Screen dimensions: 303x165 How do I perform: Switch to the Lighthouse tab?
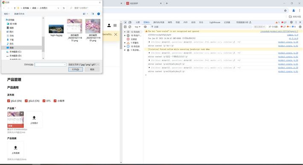point(215,23)
